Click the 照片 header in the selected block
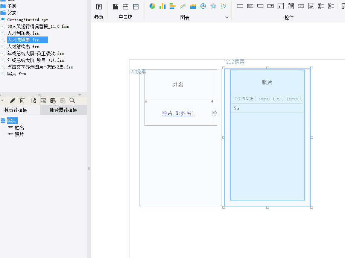The image size is (345, 258). pyautogui.click(x=267, y=82)
